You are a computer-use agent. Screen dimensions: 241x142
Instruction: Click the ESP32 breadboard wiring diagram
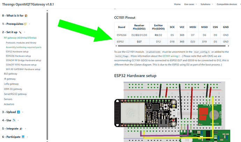(x=172, y=112)
